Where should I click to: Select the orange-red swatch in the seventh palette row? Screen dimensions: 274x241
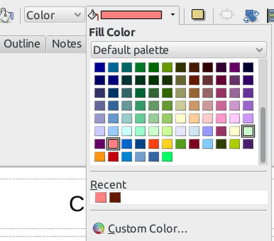tap(154, 144)
